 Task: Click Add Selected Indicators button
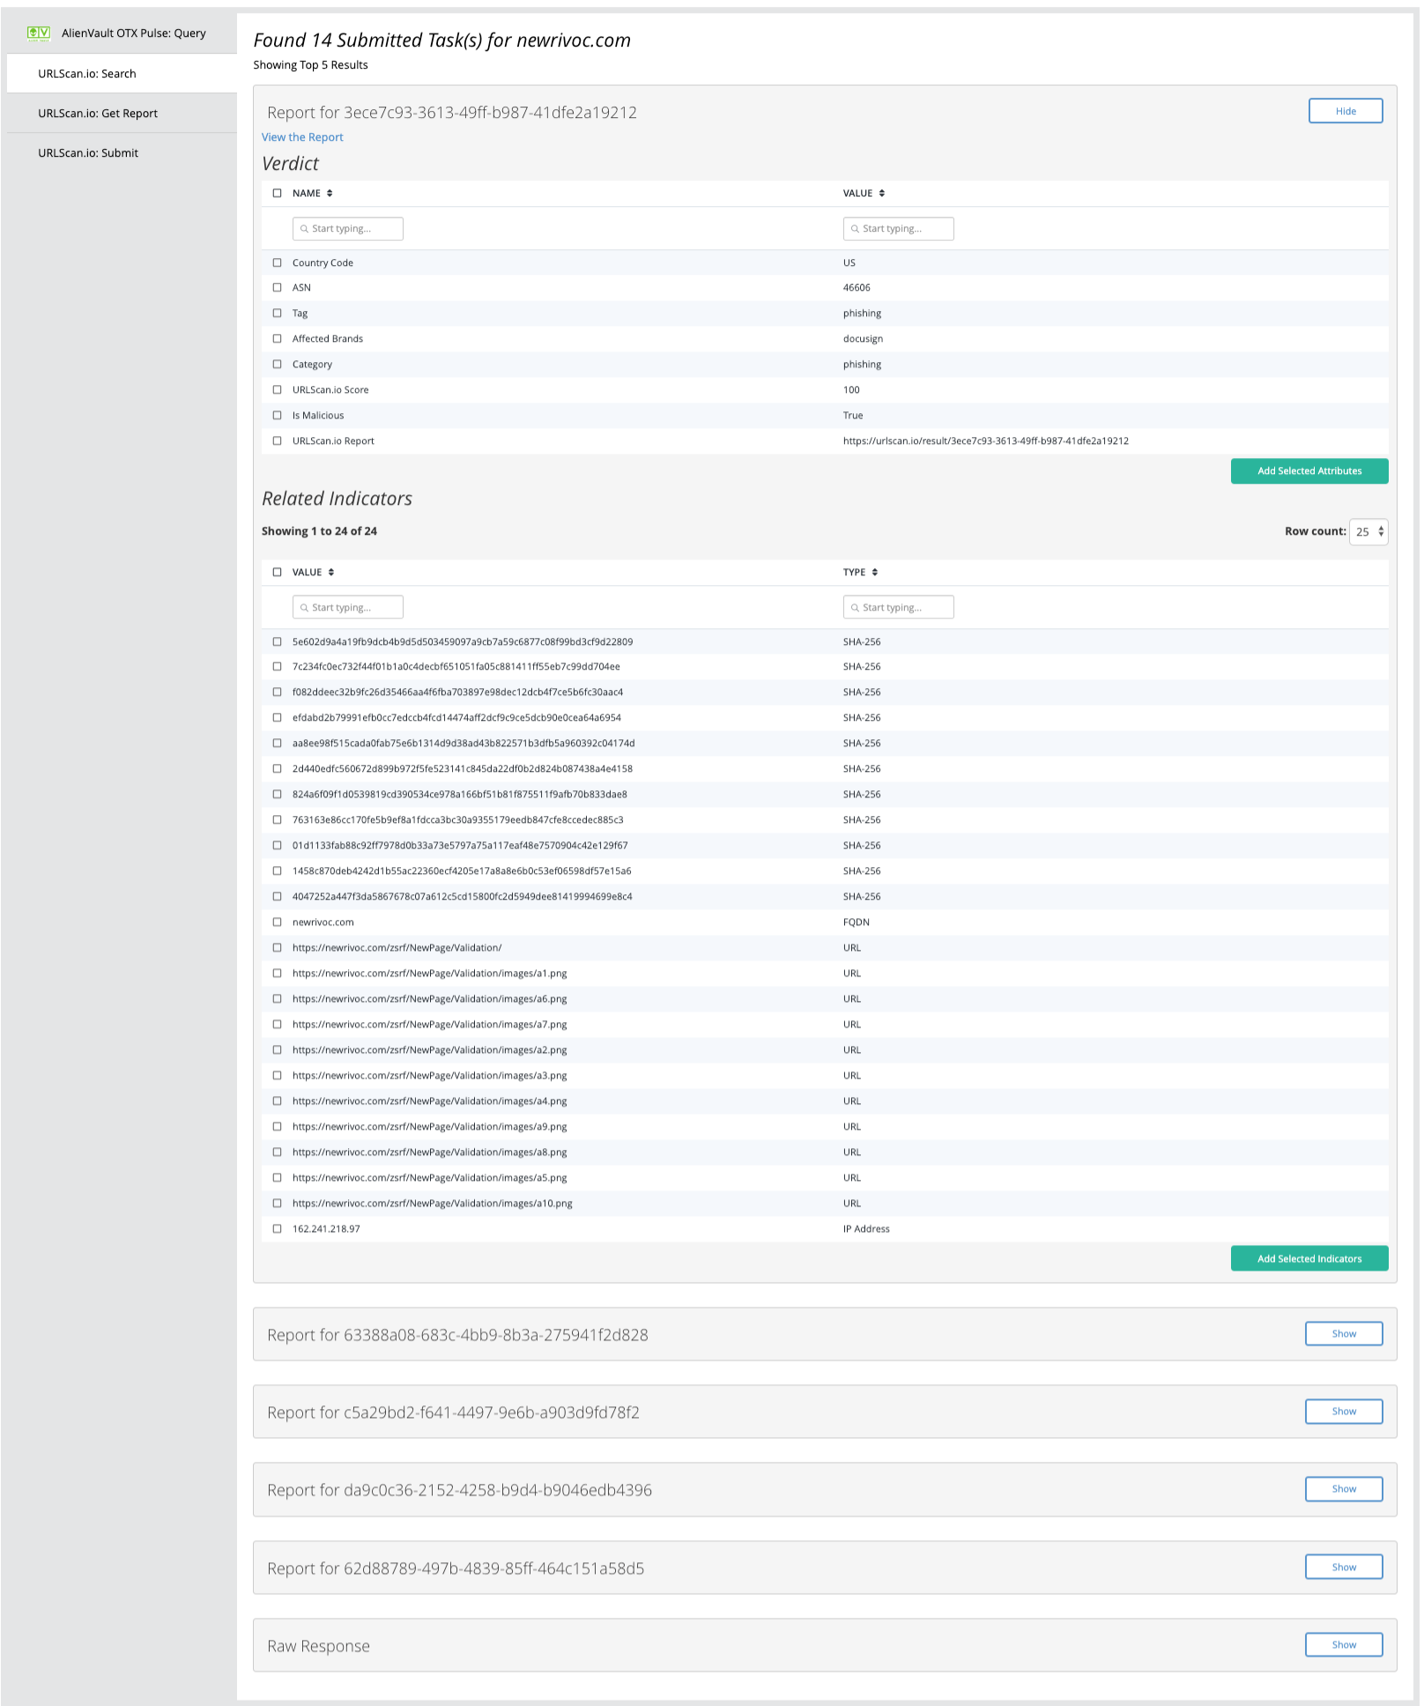tap(1309, 1258)
